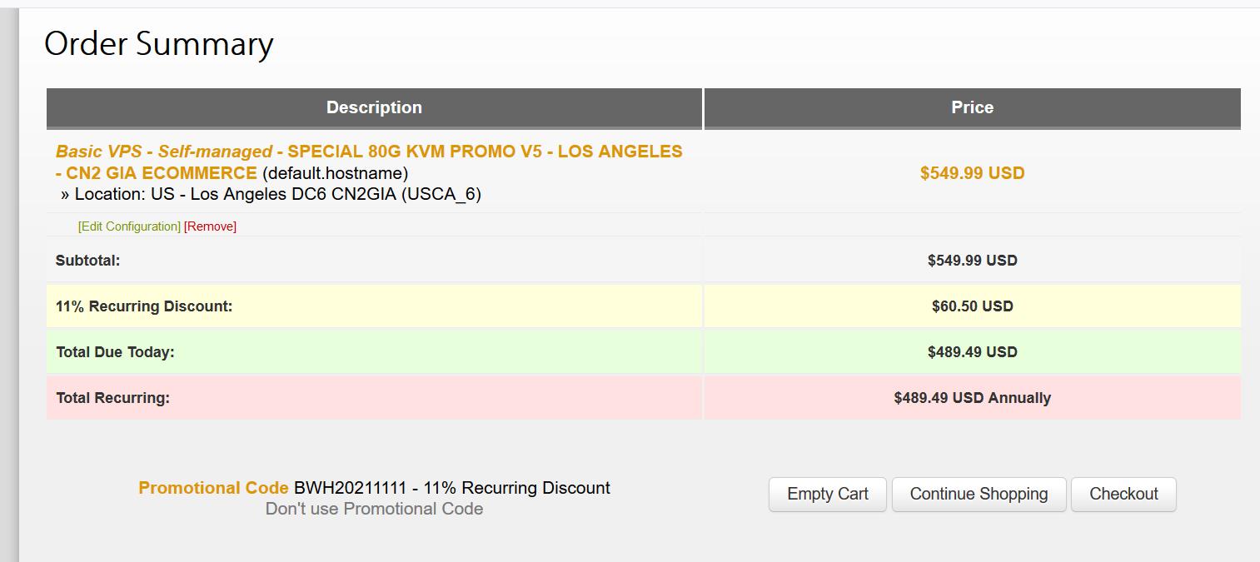Click the Subtotal label

(87, 261)
